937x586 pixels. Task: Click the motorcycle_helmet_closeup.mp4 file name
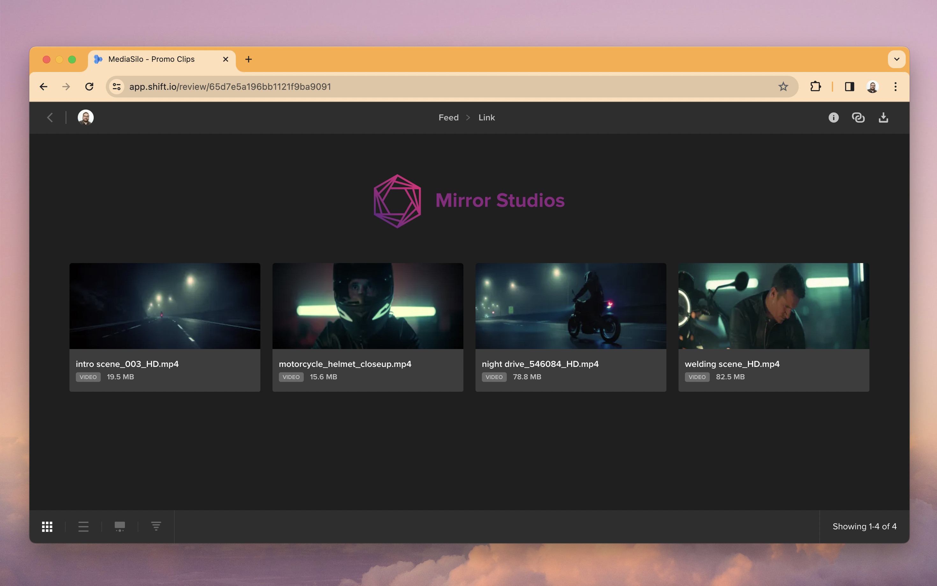[x=345, y=364]
